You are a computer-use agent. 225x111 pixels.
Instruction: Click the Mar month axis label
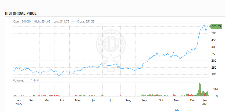[47, 100]
